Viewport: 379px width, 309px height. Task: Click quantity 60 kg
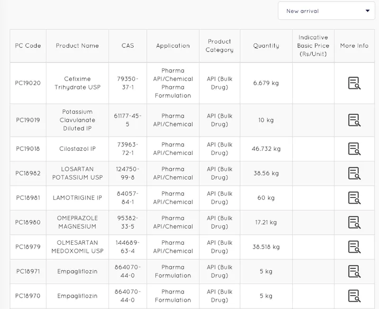click(266, 198)
